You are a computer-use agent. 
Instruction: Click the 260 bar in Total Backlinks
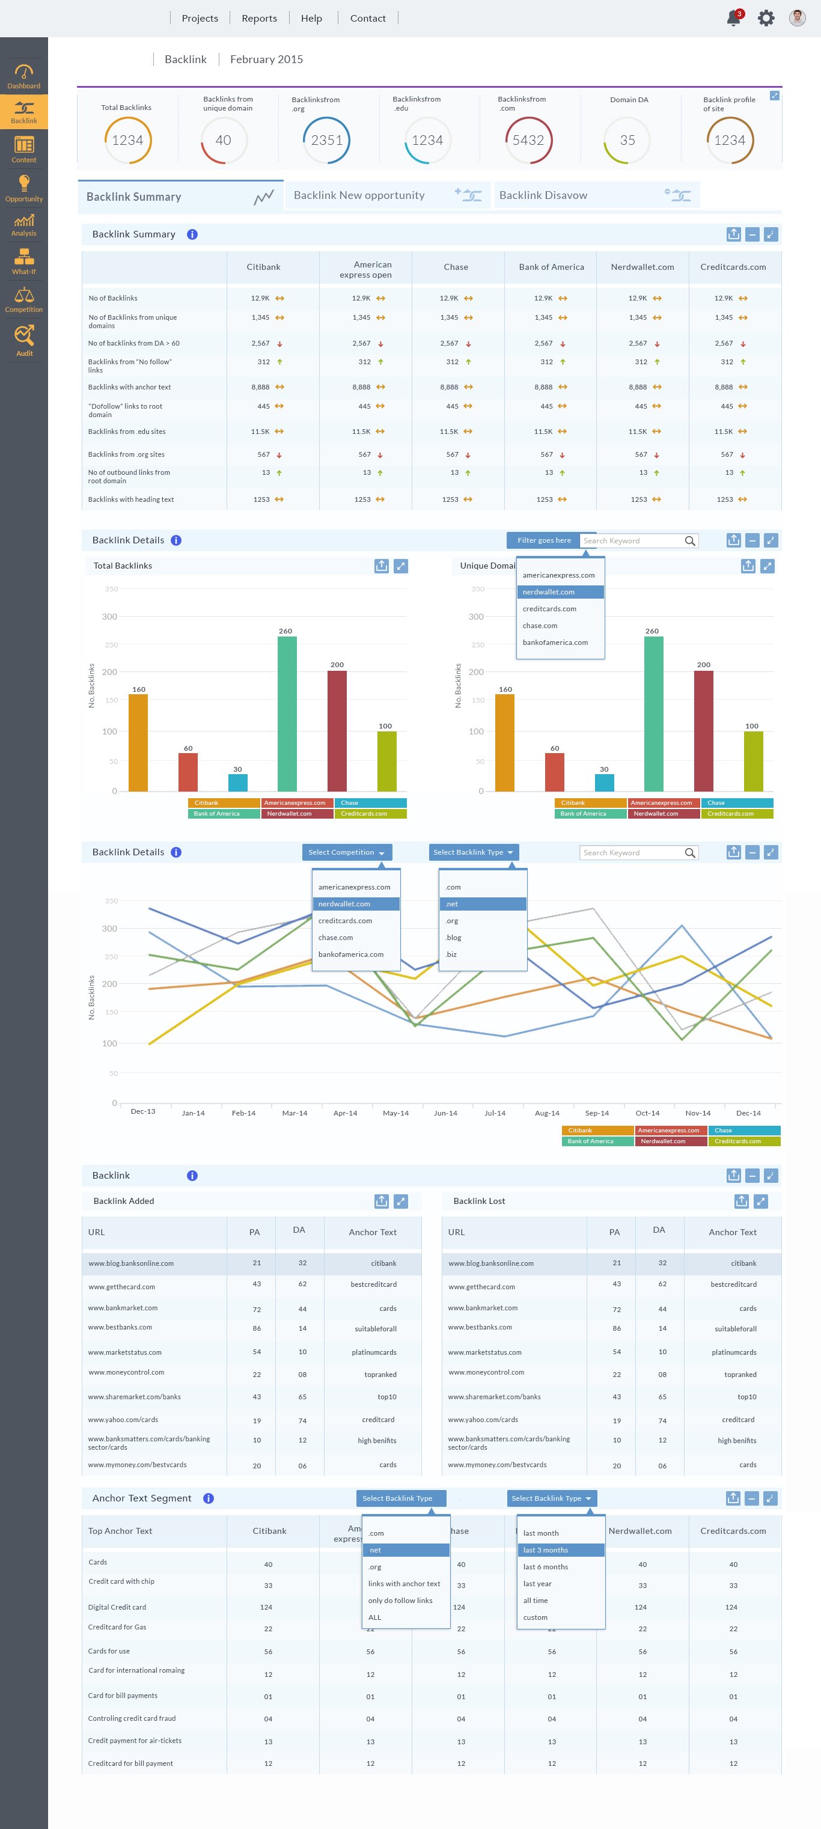[x=287, y=713]
